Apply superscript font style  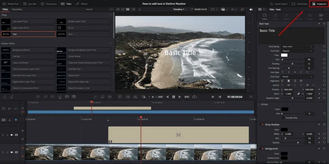(301, 72)
